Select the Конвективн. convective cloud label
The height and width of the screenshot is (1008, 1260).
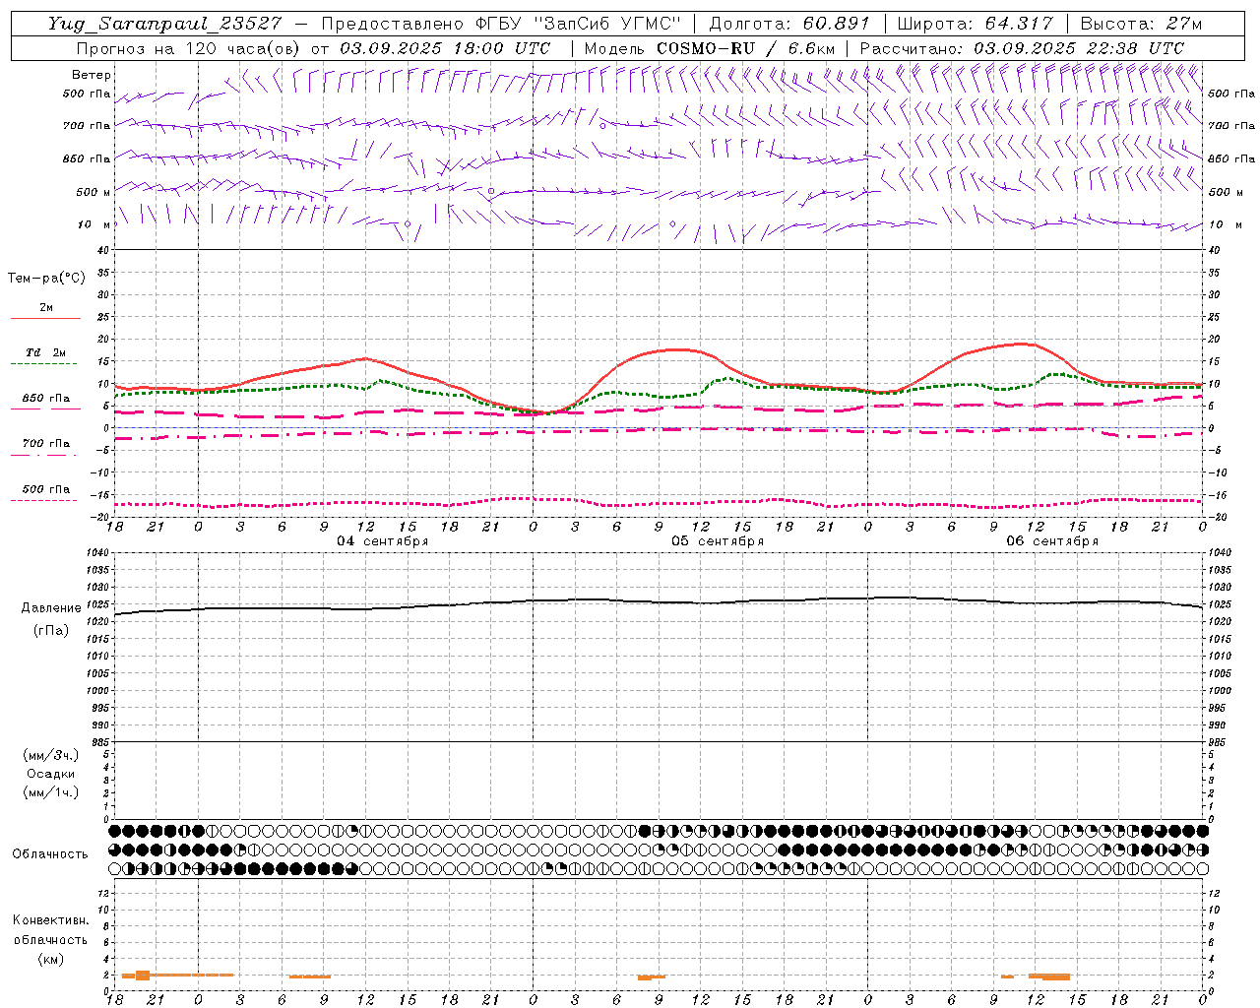(x=50, y=920)
